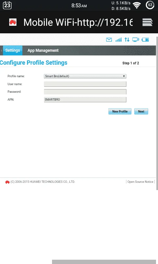Screen dimensions: 158x264
Task: Click the connected devices monitor icon
Action: point(136,40)
